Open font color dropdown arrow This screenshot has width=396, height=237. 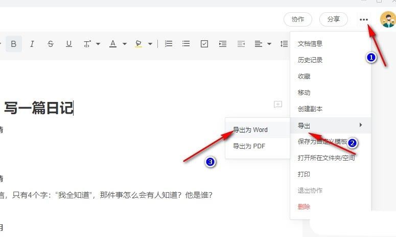pyautogui.click(x=125, y=44)
